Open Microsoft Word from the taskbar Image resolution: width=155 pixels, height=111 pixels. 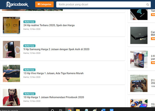(103, 110)
